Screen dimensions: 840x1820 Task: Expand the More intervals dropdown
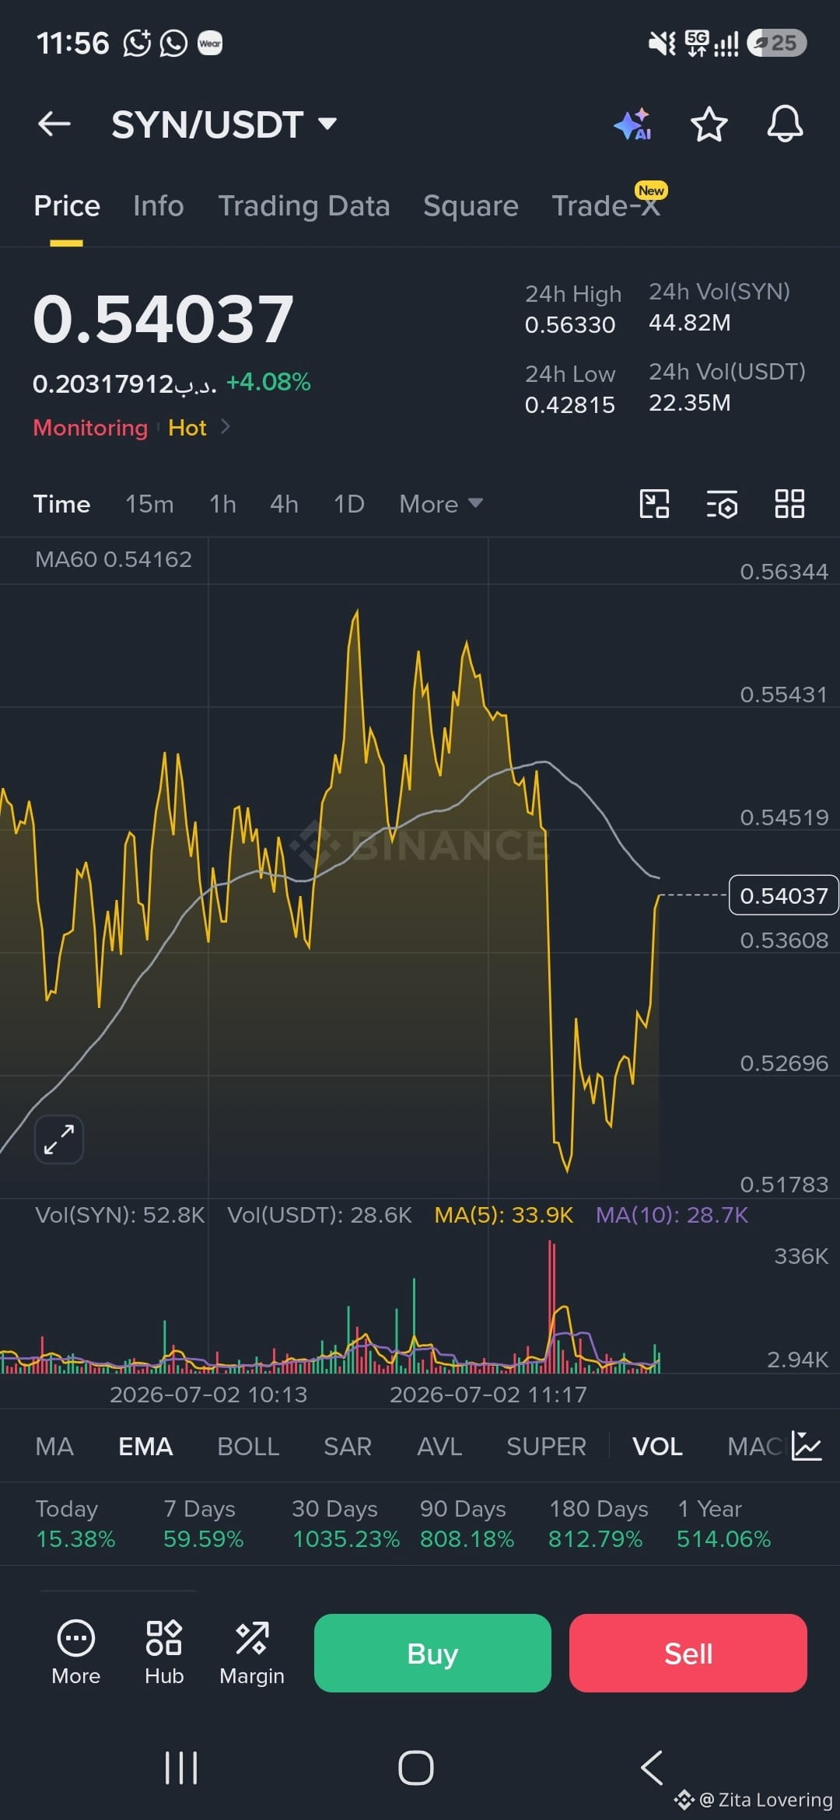(441, 504)
